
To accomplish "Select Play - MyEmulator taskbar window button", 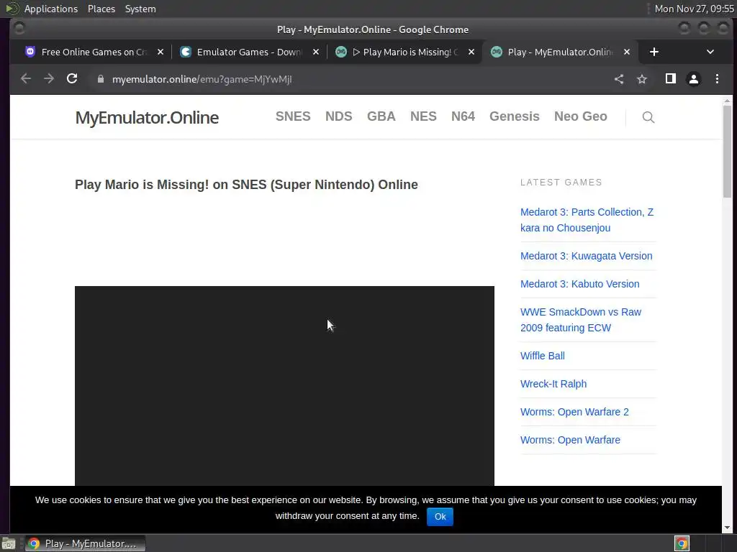I will [85, 543].
